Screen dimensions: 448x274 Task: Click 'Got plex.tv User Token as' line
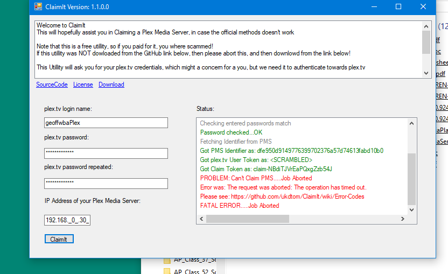point(256,160)
